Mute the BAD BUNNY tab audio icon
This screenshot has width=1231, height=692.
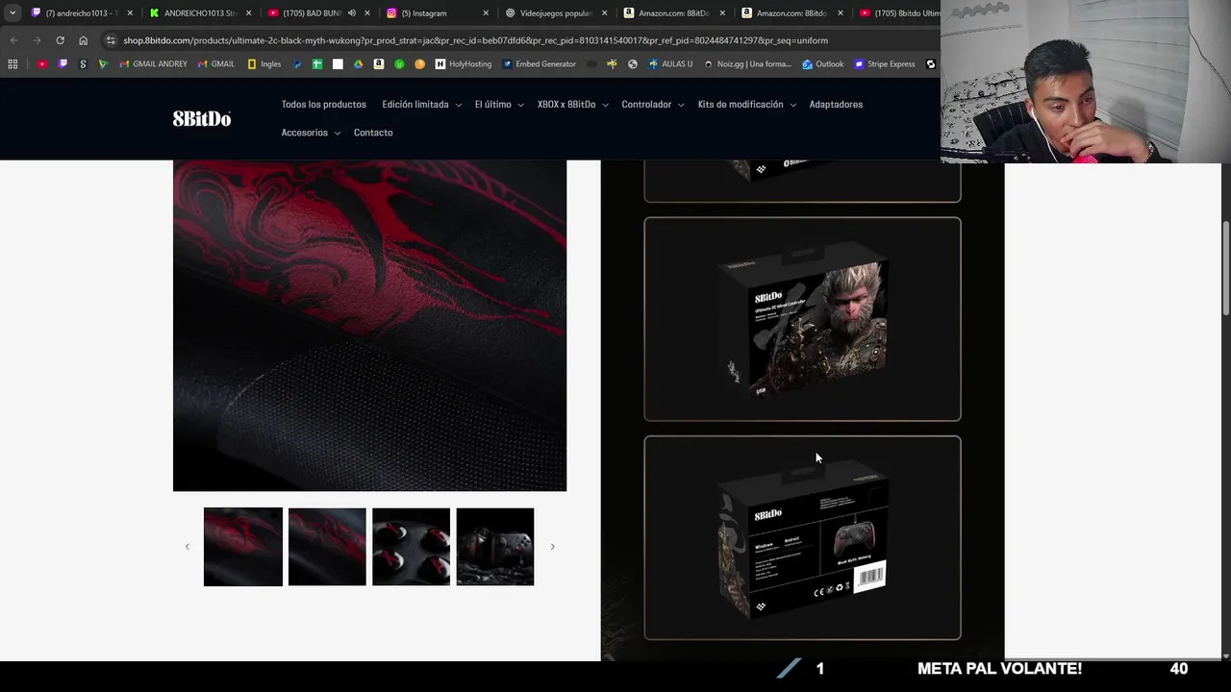point(351,13)
